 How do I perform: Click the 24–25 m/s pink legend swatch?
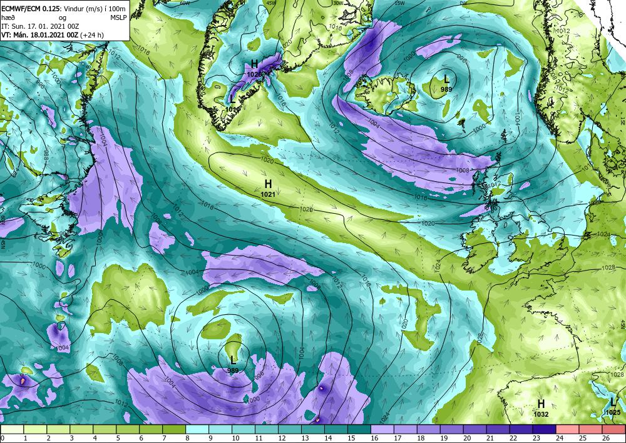coord(568,429)
